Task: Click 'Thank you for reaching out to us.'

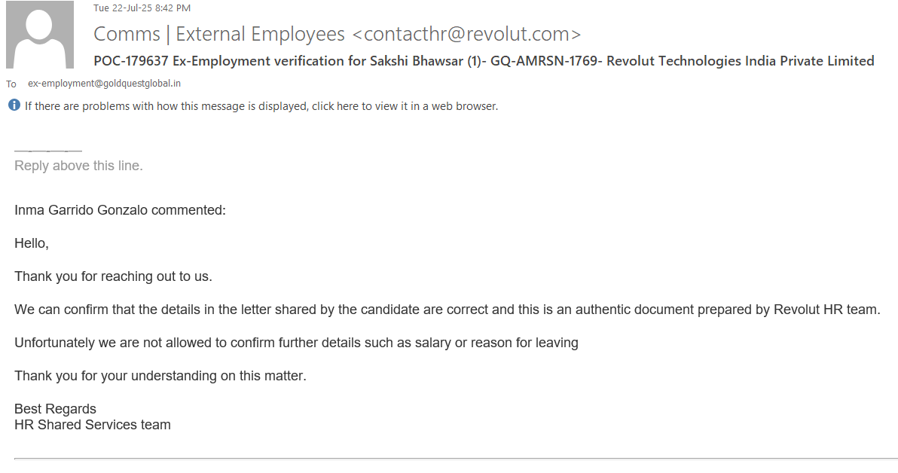Action: [x=113, y=276]
